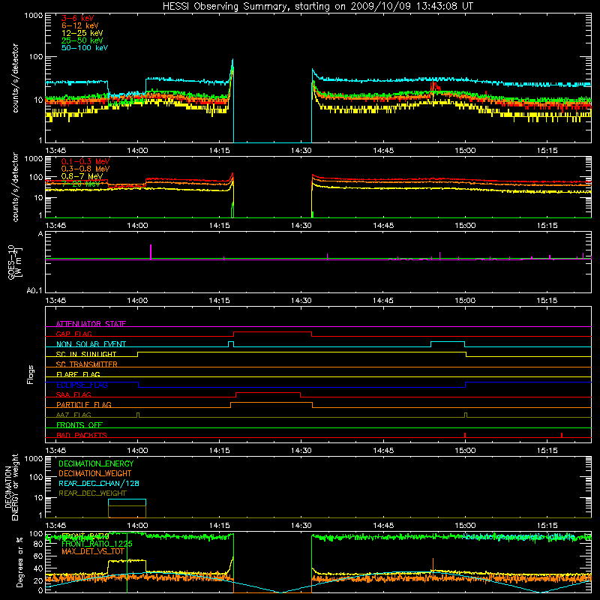600x600 pixels.
Task: Click the AAZ_FLAG label
Action: 73,415
